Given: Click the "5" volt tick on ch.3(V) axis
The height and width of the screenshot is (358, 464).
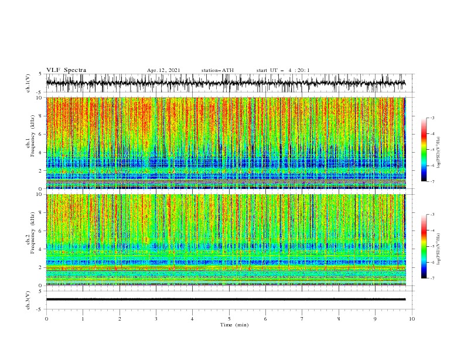Looking at the screenshot, I should click(40, 291).
